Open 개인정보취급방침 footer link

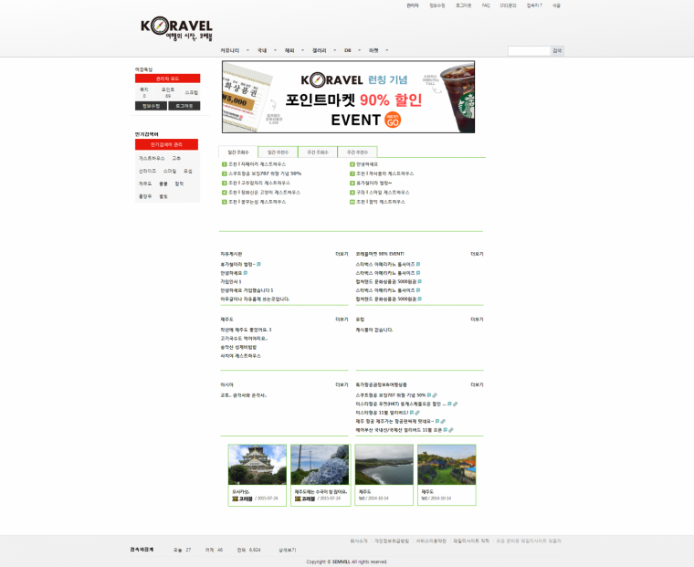click(392, 541)
